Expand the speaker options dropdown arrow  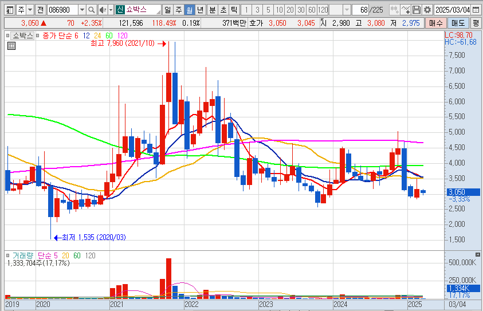(x=111, y=10)
